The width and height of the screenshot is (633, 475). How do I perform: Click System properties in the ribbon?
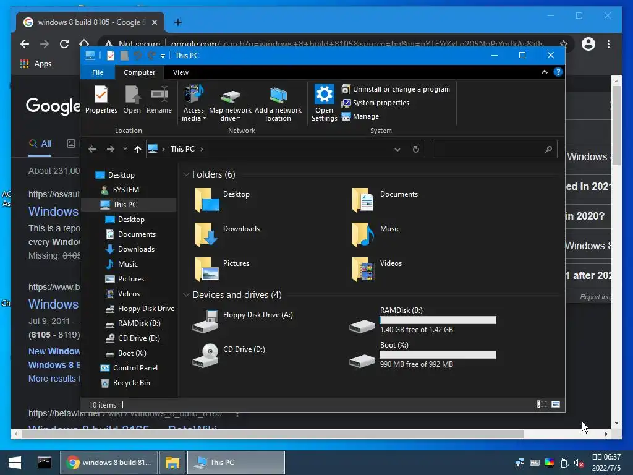coord(375,103)
